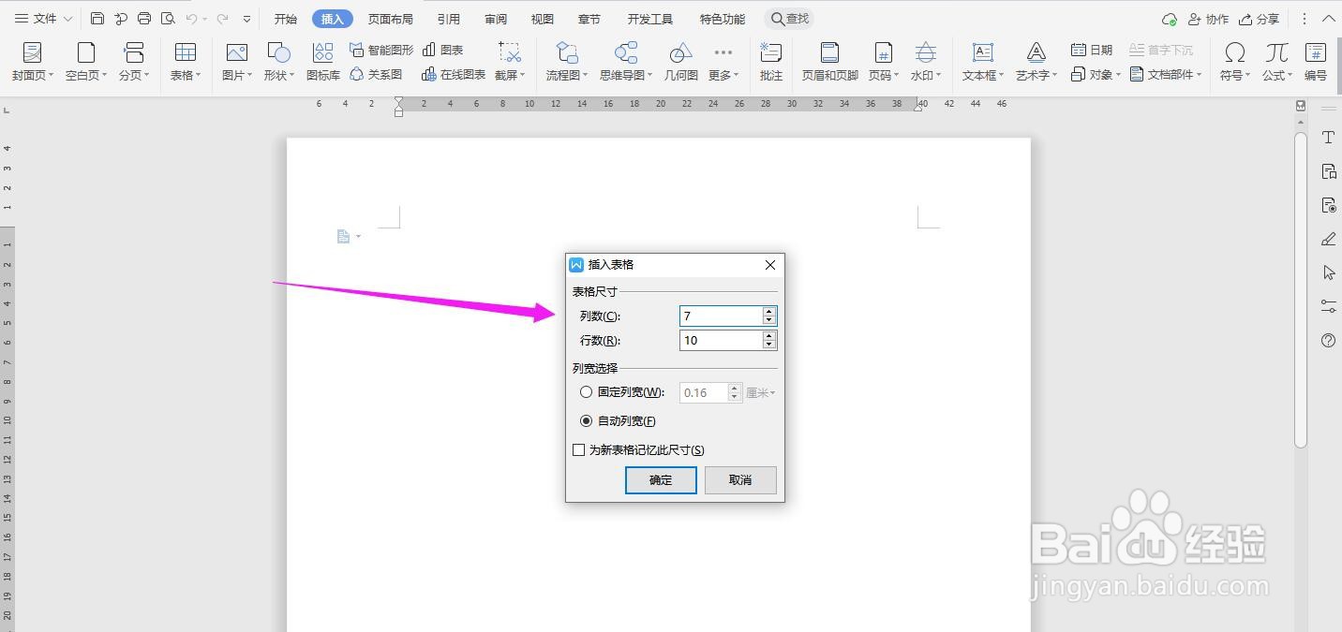This screenshot has width=1342, height=632.
Task: Insert a flowchart (流程图)
Action: point(567,62)
